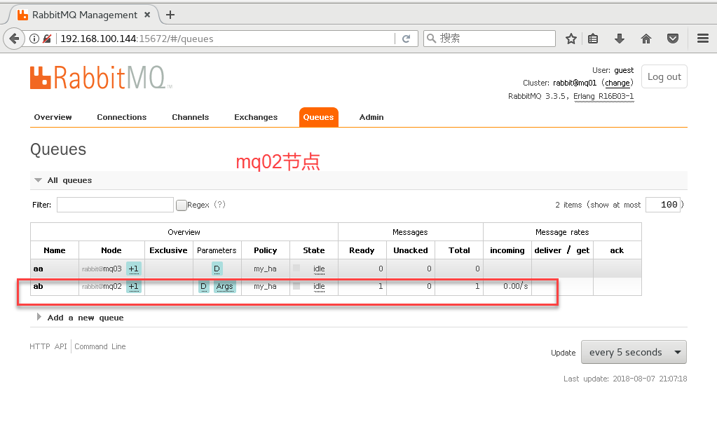717x427 pixels.
Task: Switch to the Connections tab
Action: coord(122,117)
